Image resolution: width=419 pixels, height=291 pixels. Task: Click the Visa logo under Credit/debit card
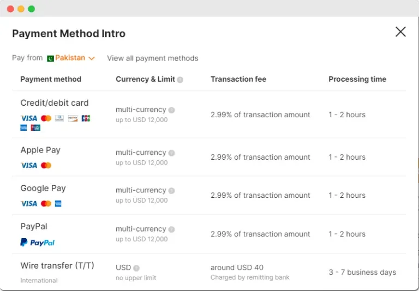29,118
